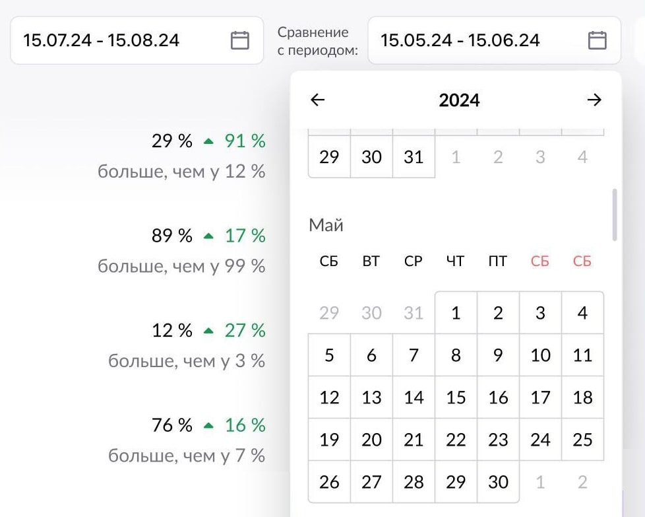Select May 18 in the calendar
This screenshot has width=645, height=517.
coord(582,397)
